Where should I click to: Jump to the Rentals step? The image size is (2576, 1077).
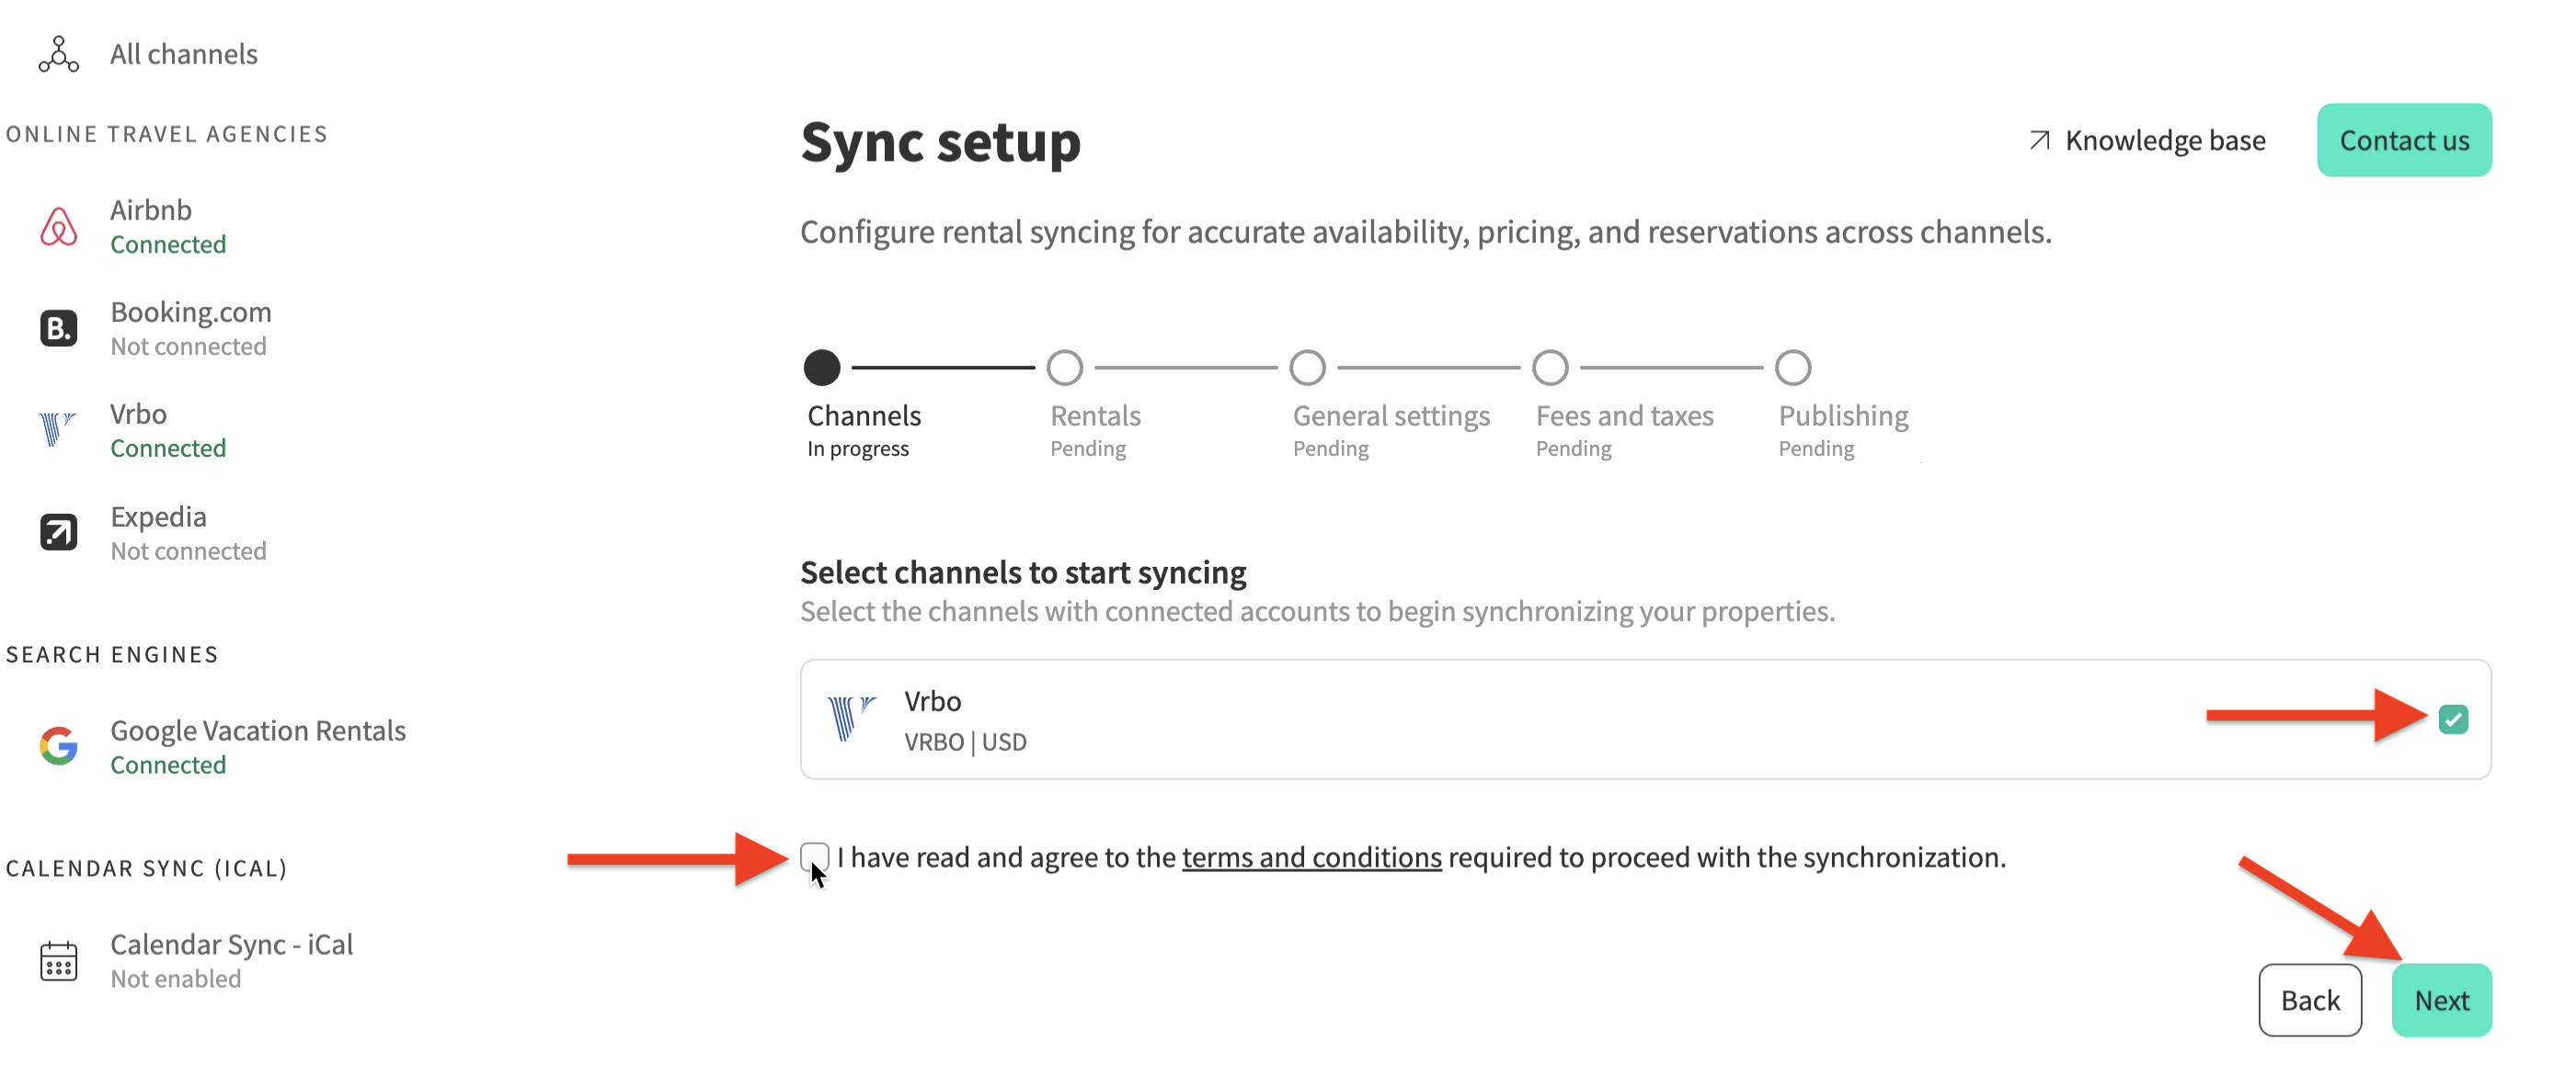coord(1065,368)
